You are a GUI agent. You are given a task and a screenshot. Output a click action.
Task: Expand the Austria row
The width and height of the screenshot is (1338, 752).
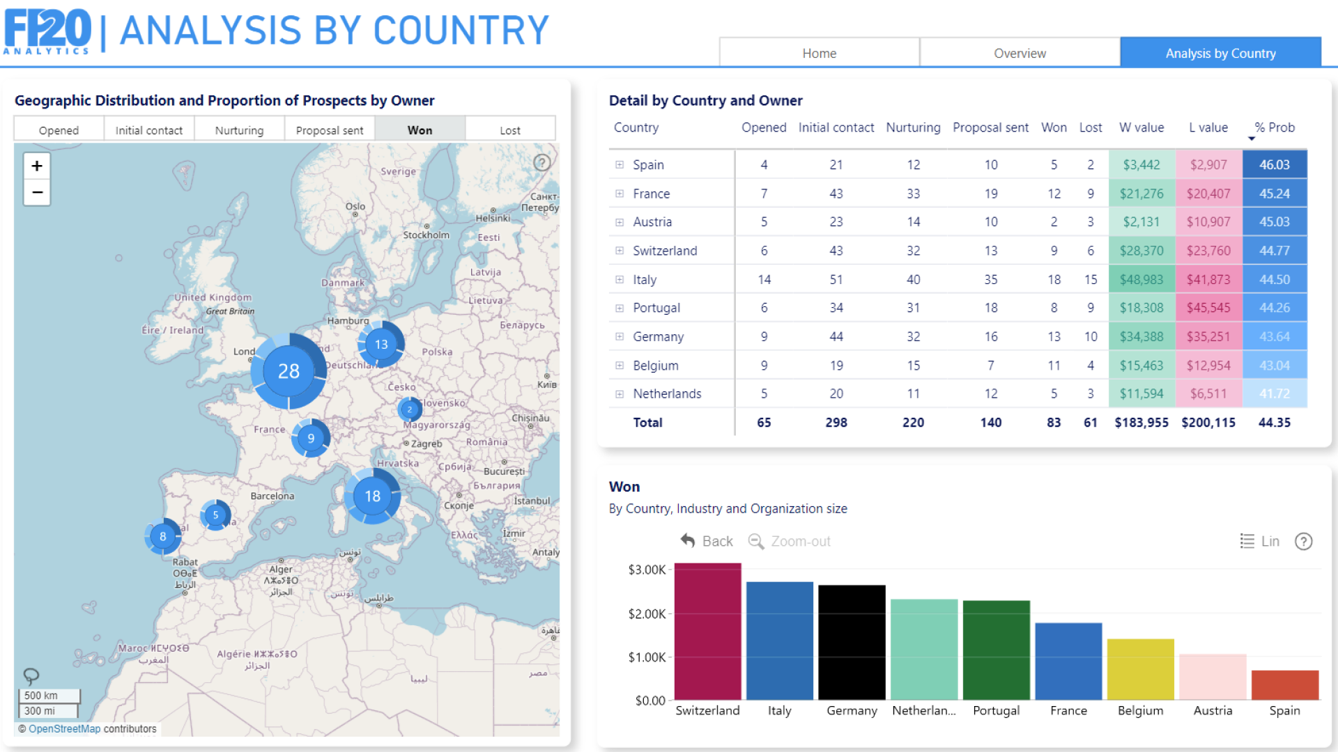[620, 222]
